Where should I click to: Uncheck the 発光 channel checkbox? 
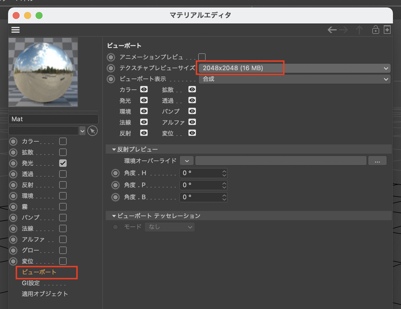point(63,163)
